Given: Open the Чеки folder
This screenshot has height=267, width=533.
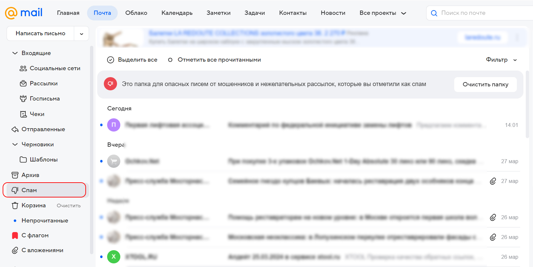Looking at the screenshot, I should [x=37, y=114].
